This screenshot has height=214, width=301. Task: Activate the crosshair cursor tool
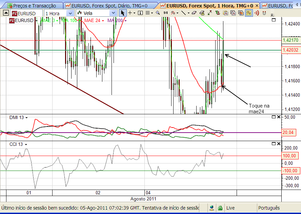pyautogui.click(x=130, y=13)
